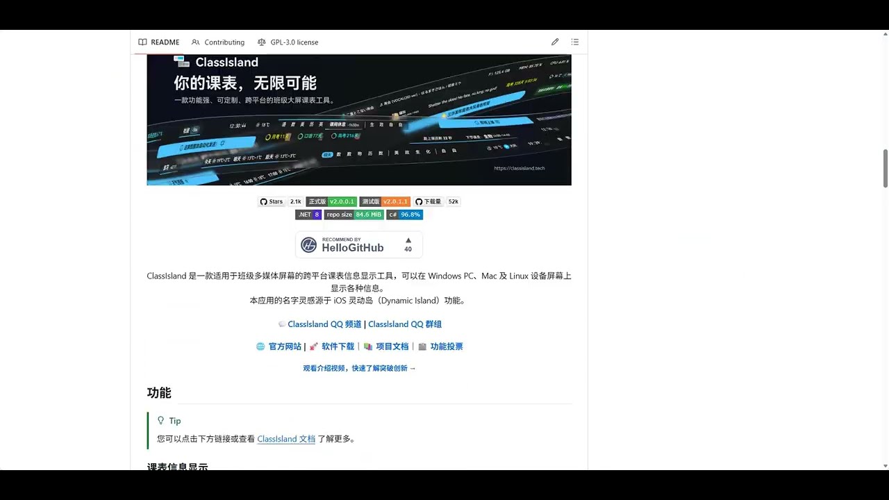Open the 观看介绍视频 link
Screen dimensions: 889x500
pos(359,369)
